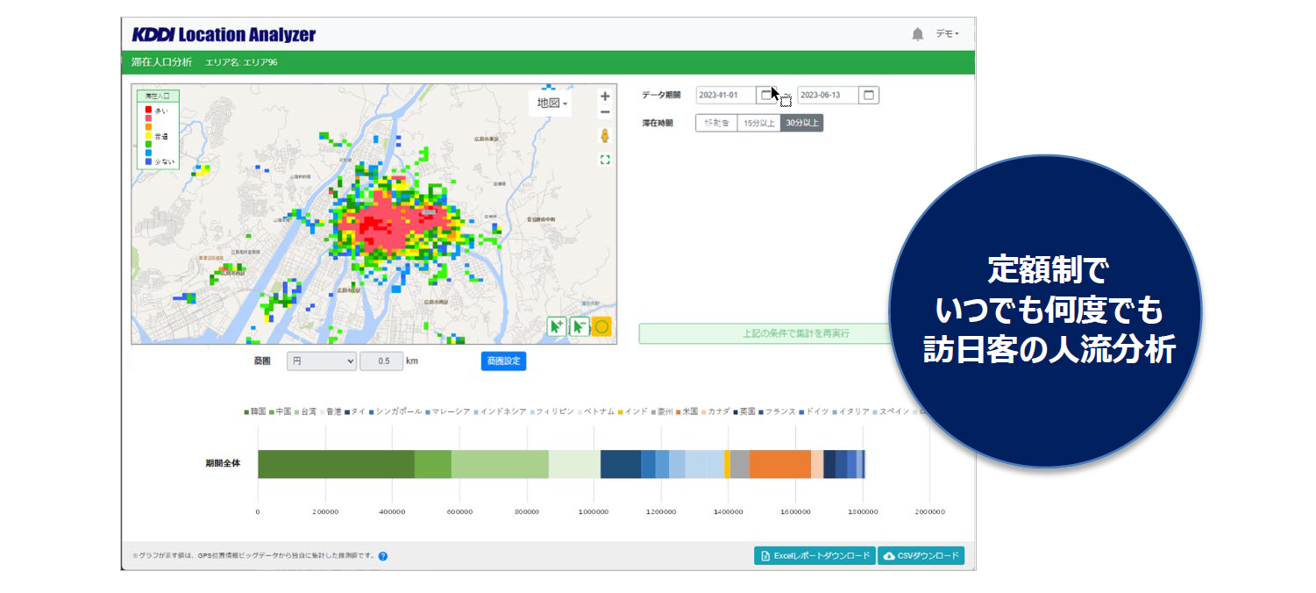Viewport: 1316px width, 593px height.
Task: Toggle 米国 legend entry
Action: coord(687,411)
